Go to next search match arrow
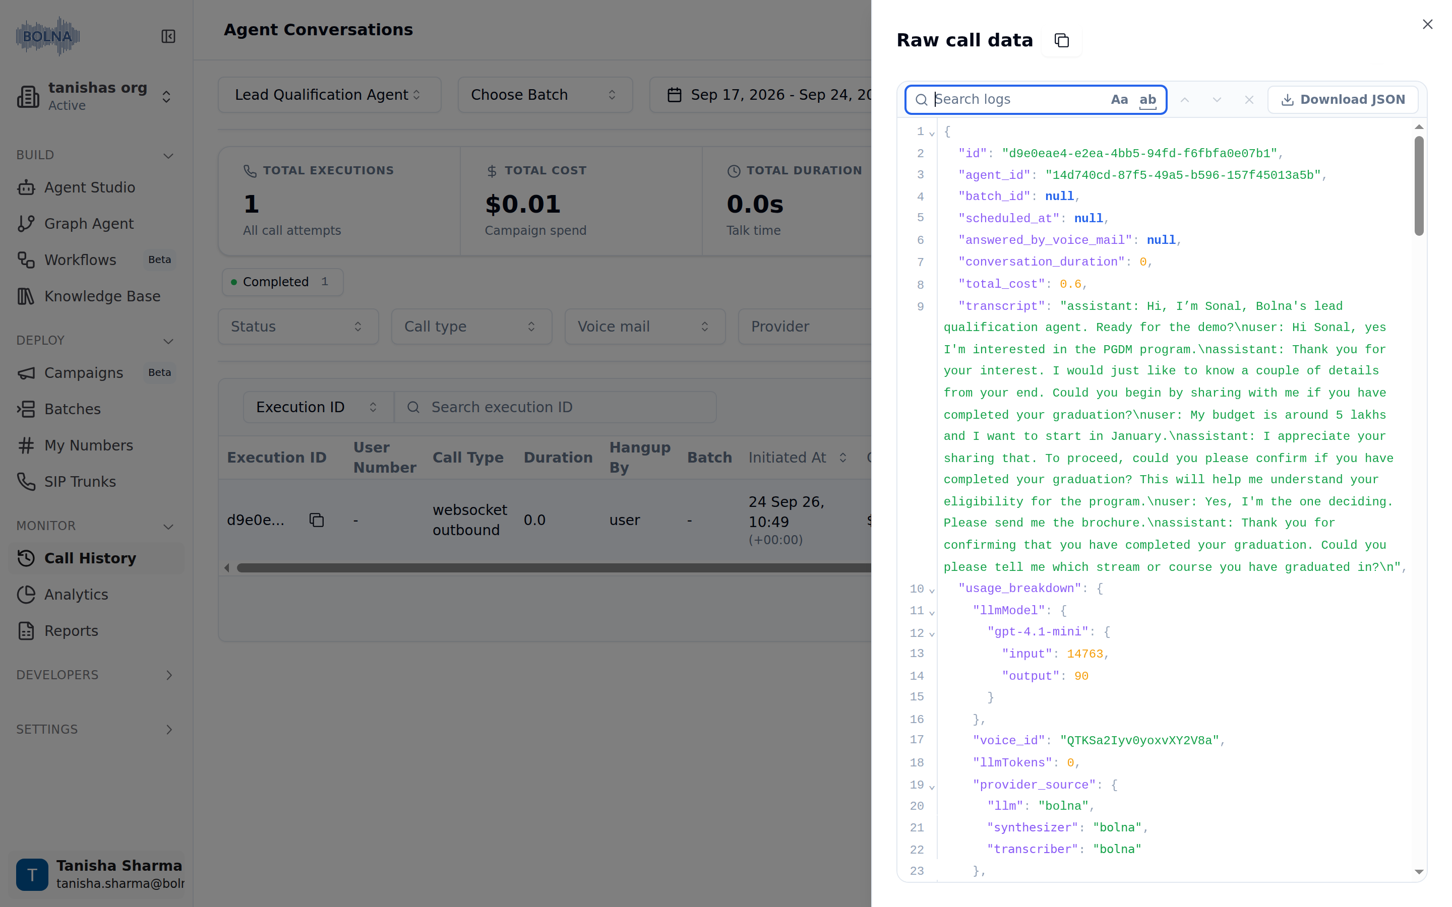The width and height of the screenshot is (1452, 907). pos(1216,100)
